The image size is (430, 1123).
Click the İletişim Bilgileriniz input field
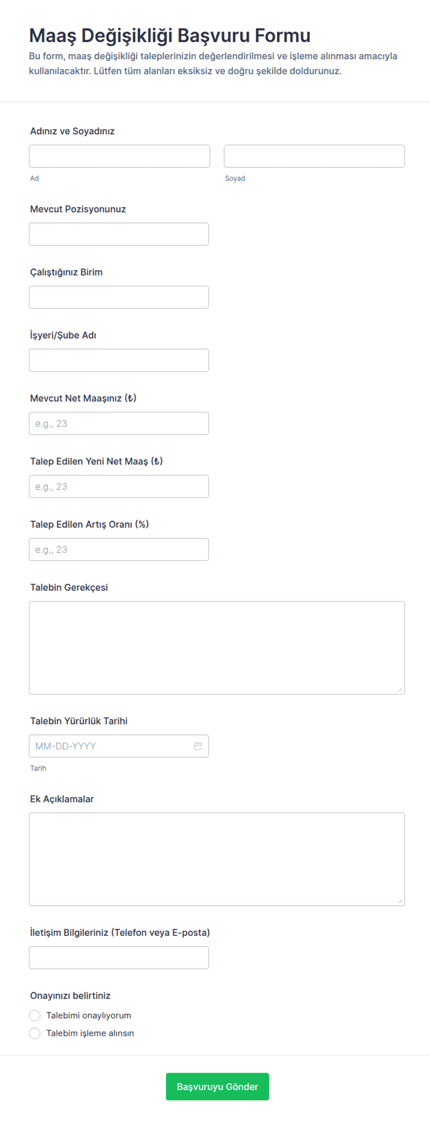[119, 957]
